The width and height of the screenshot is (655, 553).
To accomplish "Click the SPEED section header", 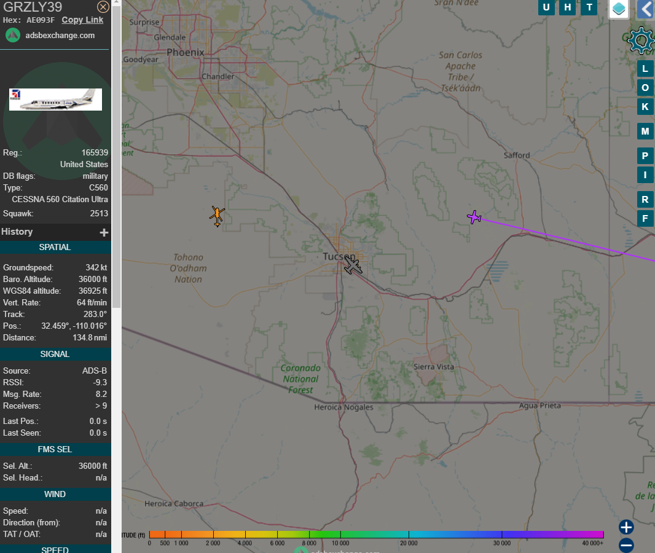I will click(55, 549).
